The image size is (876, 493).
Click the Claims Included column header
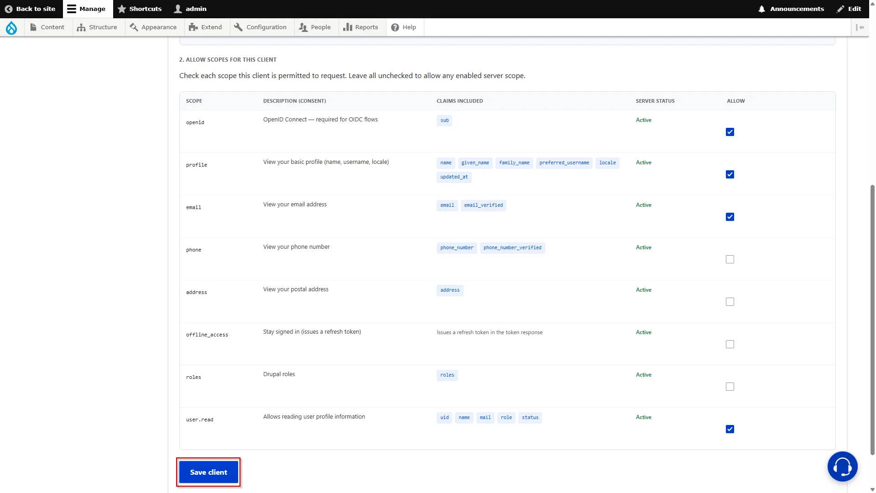click(459, 101)
